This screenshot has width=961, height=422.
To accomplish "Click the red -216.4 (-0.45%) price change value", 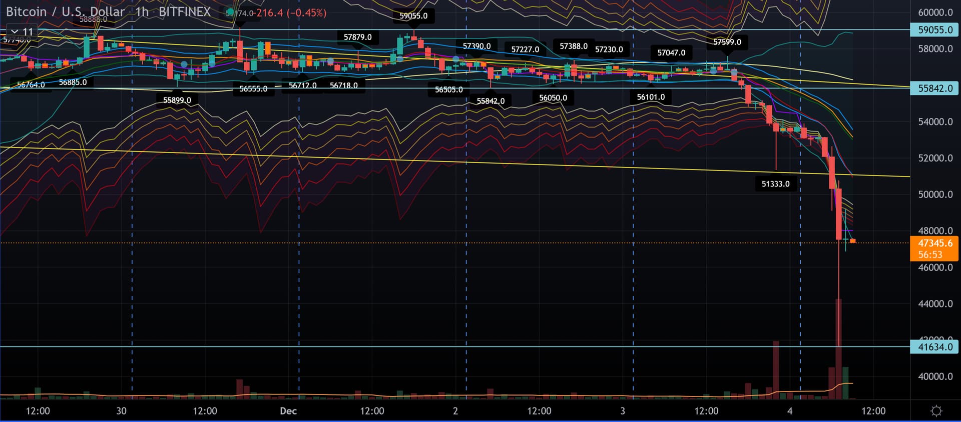I will point(291,13).
